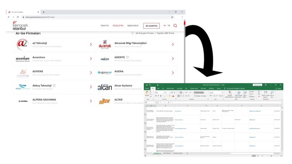Click the Teknopark Istanbul logo

[x=20, y=26]
